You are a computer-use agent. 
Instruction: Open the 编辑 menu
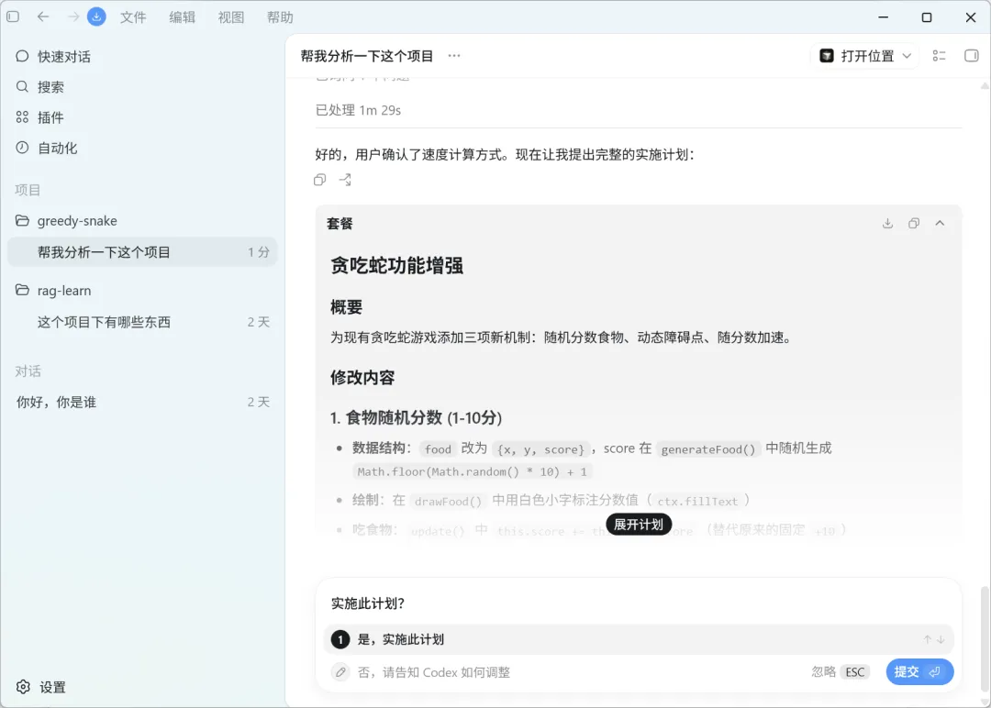182,17
